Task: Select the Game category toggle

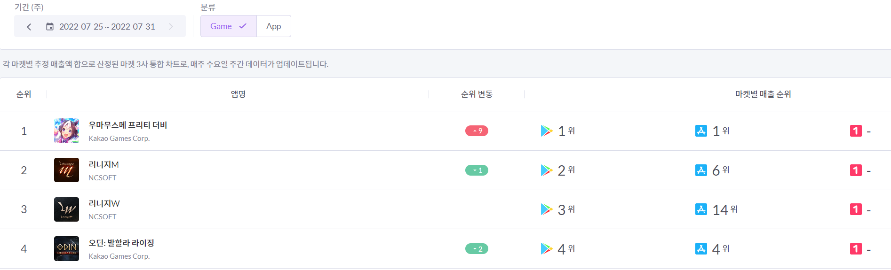Action: 229,26
